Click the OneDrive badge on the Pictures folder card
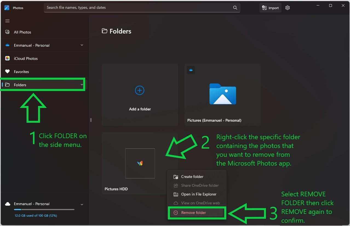The height and width of the screenshot is (226, 350). (x=191, y=70)
